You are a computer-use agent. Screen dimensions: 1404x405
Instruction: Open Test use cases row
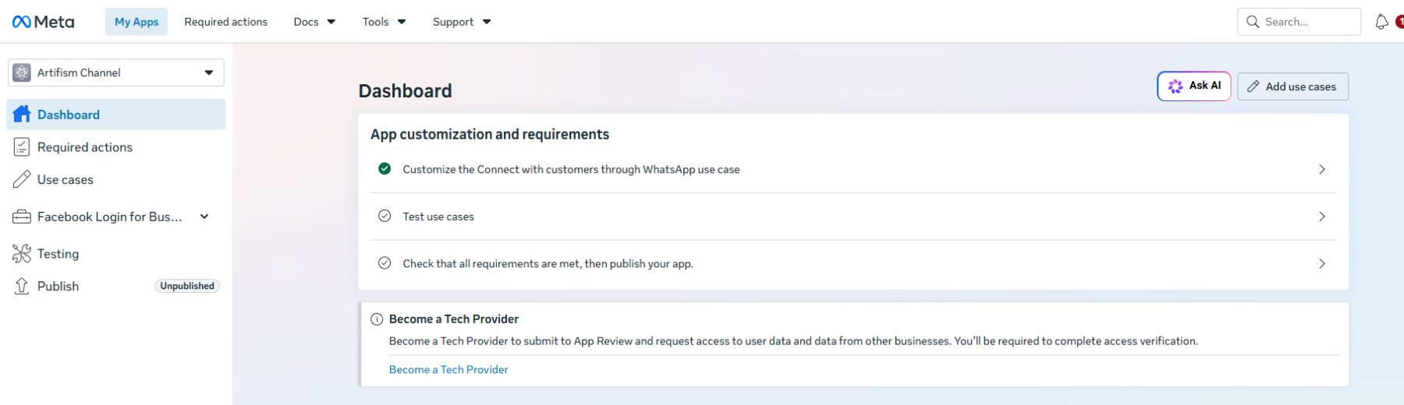pyautogui.click(x=853, y=217)
